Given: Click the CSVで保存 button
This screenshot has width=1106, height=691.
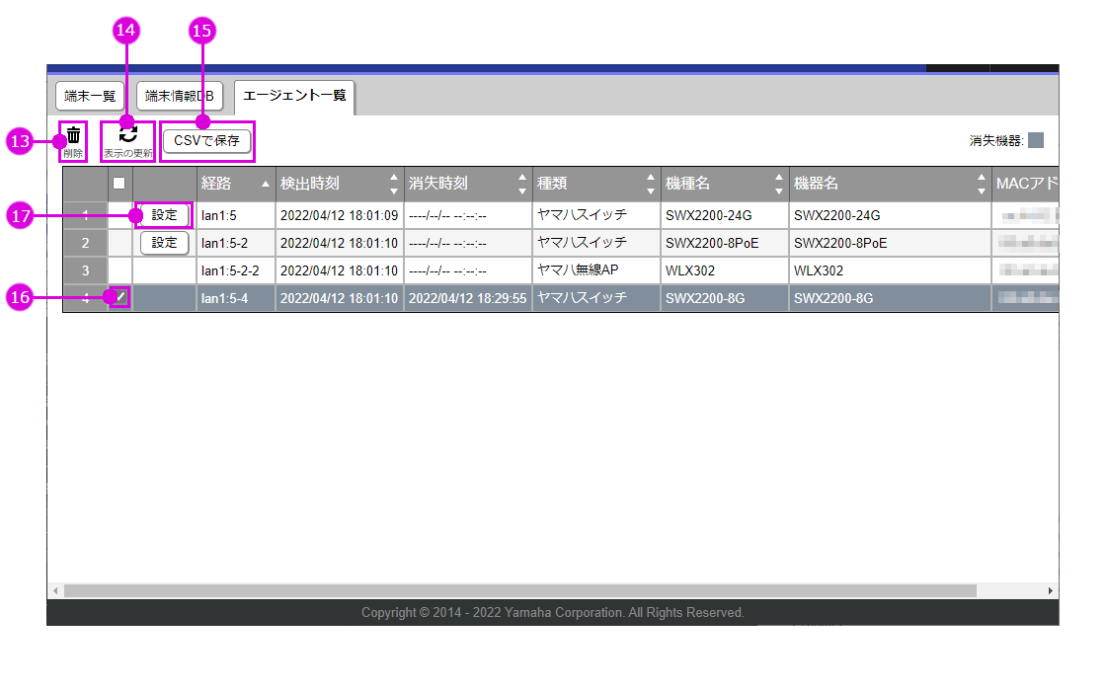Looking at the screenshot, I should coord(207,141).
